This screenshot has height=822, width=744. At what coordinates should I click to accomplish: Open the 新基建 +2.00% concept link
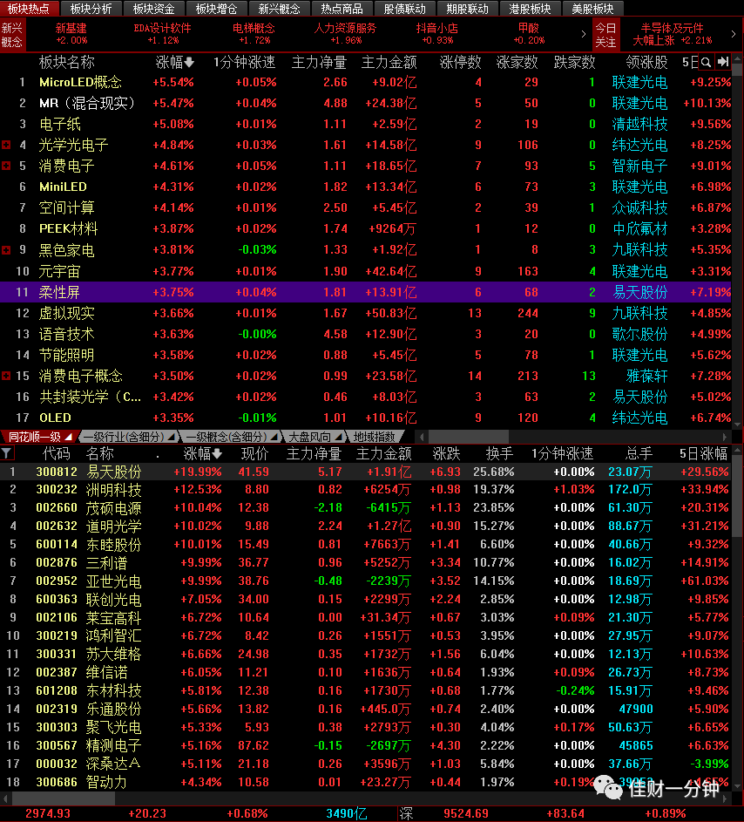[x=71, y=34]
